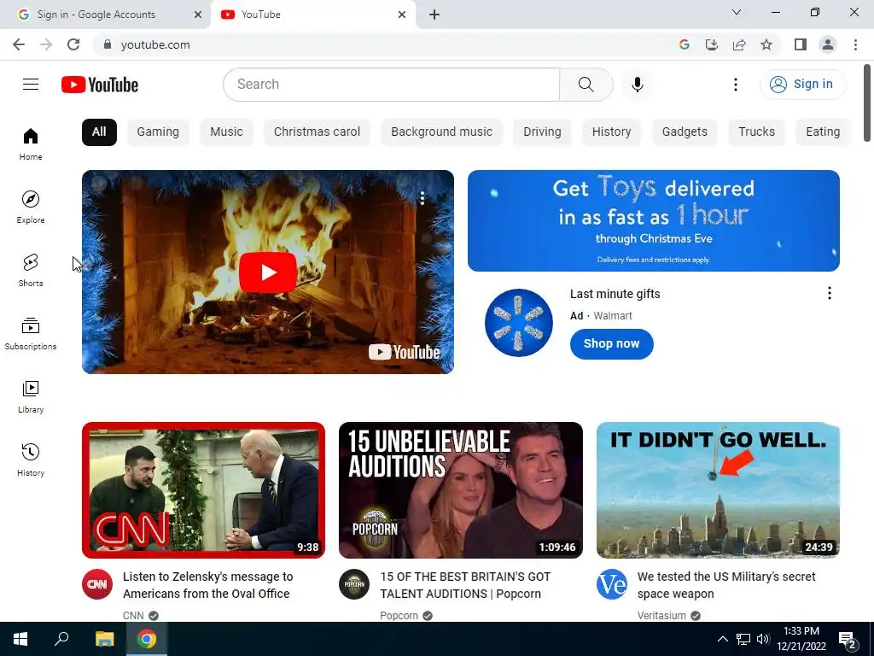Open the Walmart ad three-dot menu
The width and height of the screenshot is (874, 656).
coord(830,294)
